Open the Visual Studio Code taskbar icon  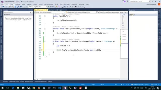(x=60, y=88)
